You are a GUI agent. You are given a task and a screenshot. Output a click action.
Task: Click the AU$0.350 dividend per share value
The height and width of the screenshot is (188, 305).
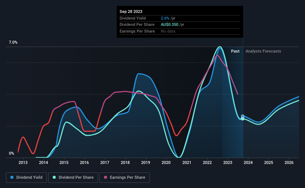pos(169,25)
